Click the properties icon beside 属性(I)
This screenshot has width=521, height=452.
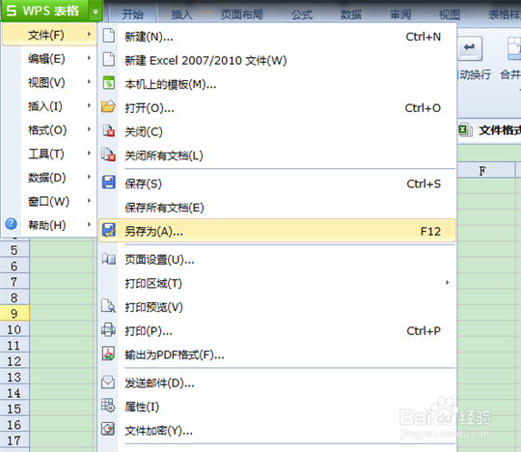pyautogui.click(x=108, y=406)
